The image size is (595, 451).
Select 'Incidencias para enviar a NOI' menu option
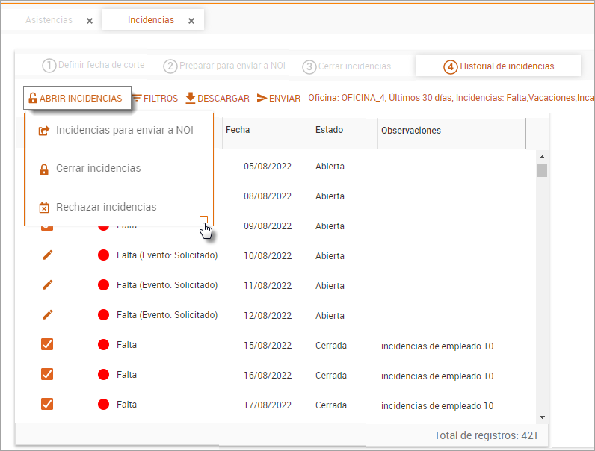124,131
